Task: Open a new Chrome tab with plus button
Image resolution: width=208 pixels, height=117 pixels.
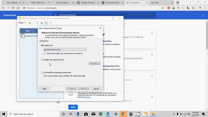Action: point(178,3)
